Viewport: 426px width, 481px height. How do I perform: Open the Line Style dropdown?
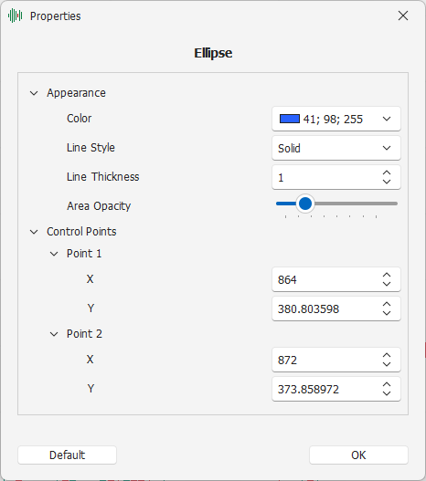(336, 148)
